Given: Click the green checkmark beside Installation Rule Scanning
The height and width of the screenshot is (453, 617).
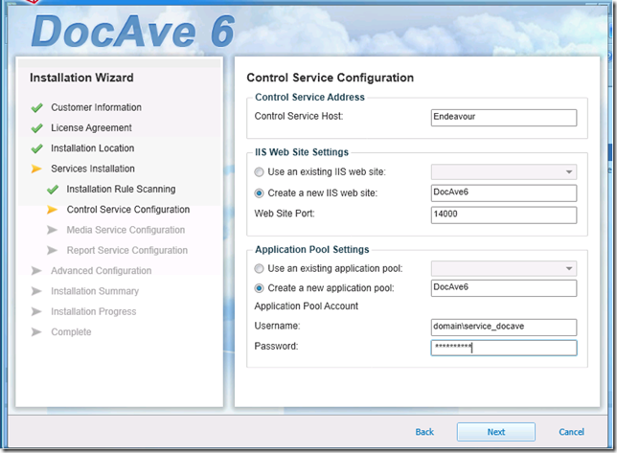Looking at the screenshot, I should tap(53, 190).
